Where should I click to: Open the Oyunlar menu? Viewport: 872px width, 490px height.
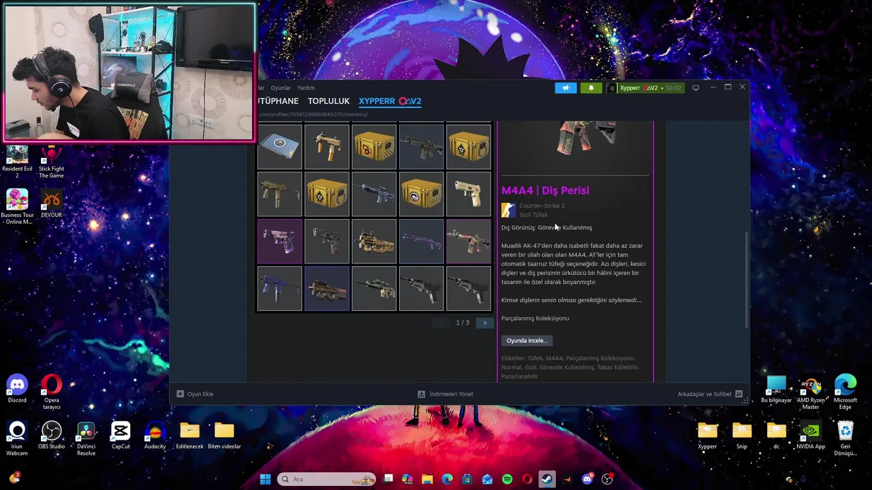click(281, 88)
